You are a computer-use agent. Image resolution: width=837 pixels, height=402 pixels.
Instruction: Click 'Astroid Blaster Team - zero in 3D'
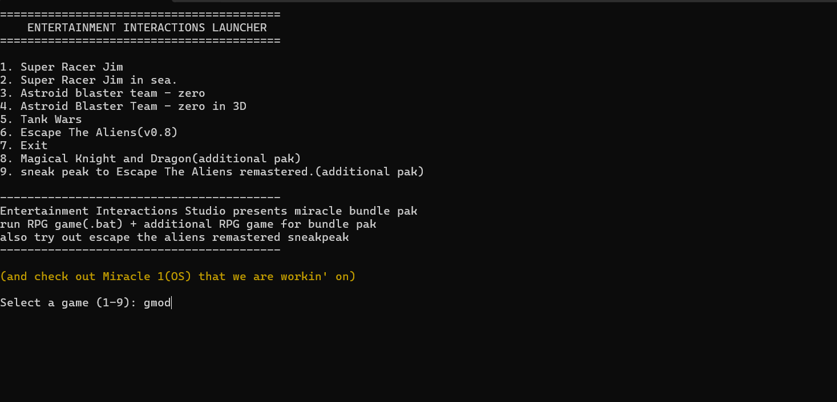(123, 106)
